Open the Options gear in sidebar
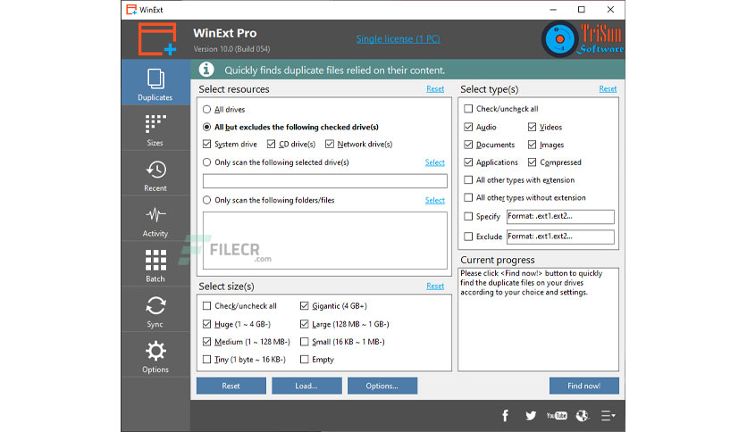Image resolution: width=747 pixels, height=432 pixels. pyautogui.click(x=155, y=355)
